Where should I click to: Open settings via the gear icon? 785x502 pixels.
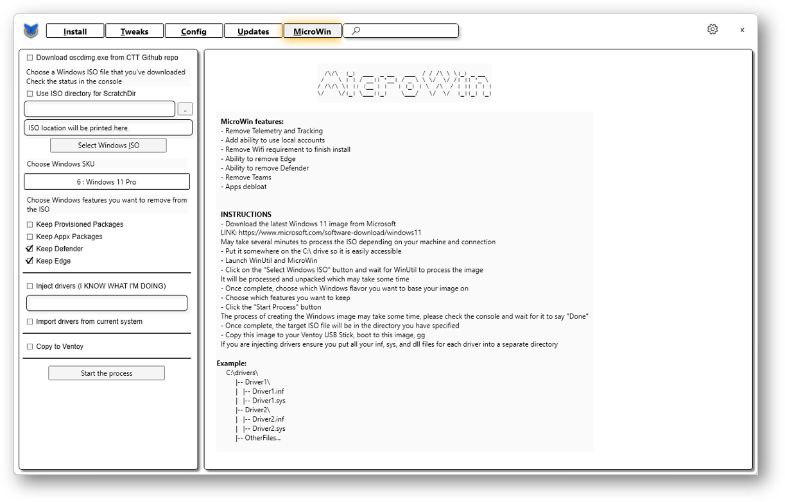[x=712, y=29]
